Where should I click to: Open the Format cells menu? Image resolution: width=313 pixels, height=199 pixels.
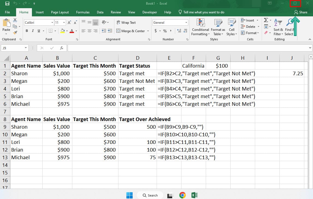[x=250, y=33]
